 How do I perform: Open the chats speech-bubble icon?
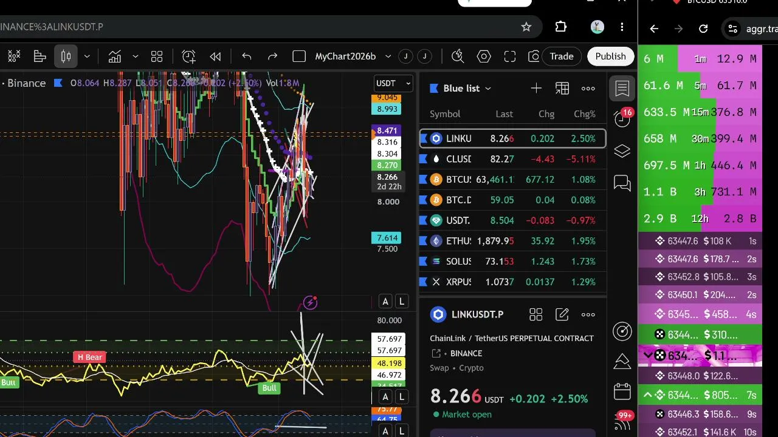(x=622, y=183)
